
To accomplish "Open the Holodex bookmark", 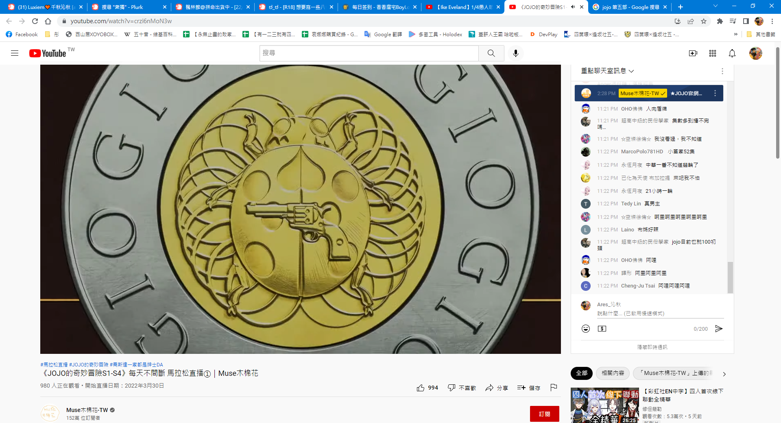I will tap(435, 35).
